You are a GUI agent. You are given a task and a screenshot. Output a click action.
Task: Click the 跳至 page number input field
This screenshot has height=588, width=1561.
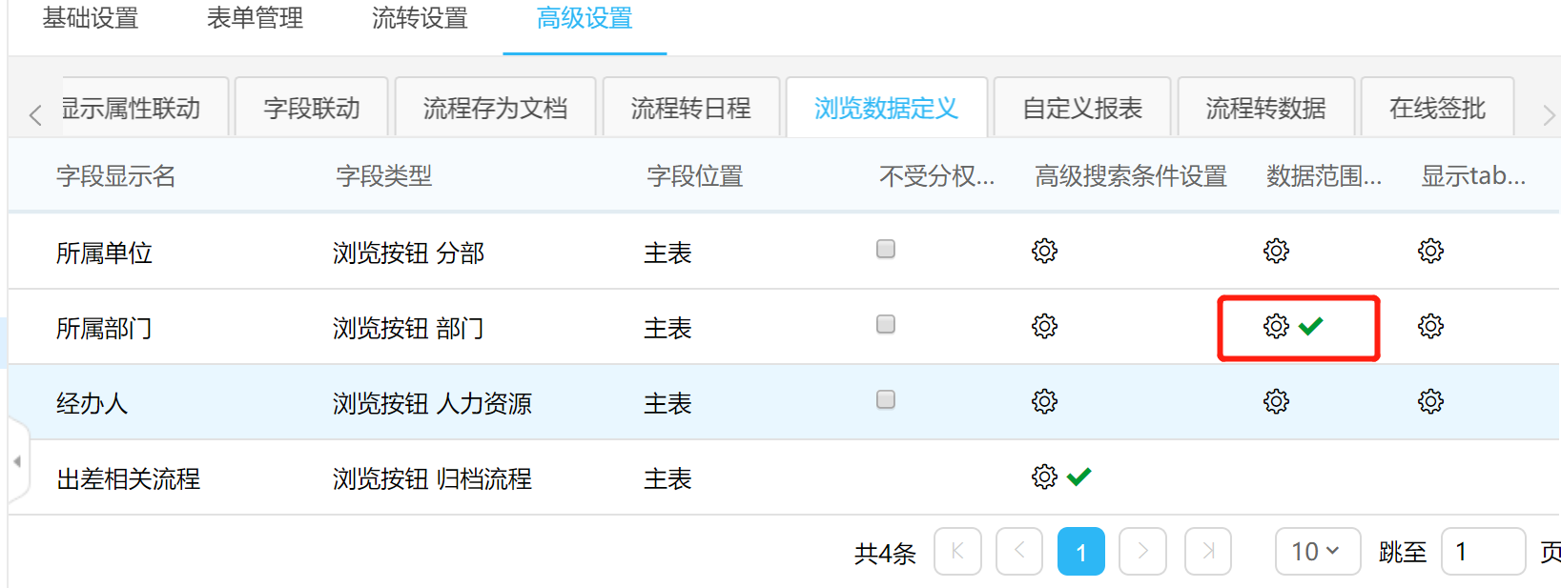coord(1482,551)
